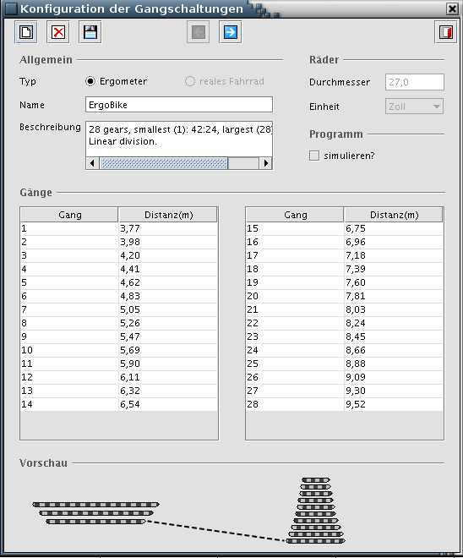The image size is (463, 558).
Task: Delete the current gear configuration
Action: (x=58, y=32)
